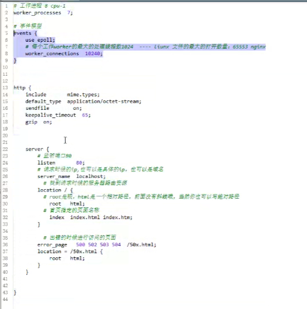Click the server_name directive
This screenshot has width=307, height=309.
[54, 176]
